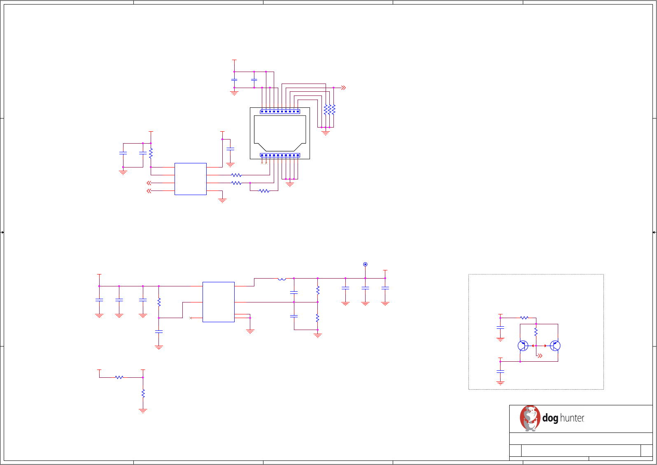Select the upper feedback resistor right of the inductor

[x=318, y=290]
